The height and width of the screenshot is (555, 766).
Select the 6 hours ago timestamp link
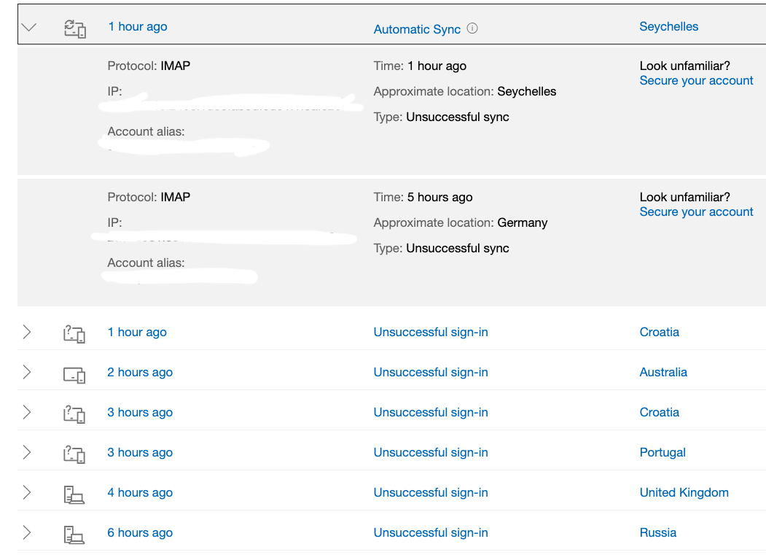[x=139, y=533]
